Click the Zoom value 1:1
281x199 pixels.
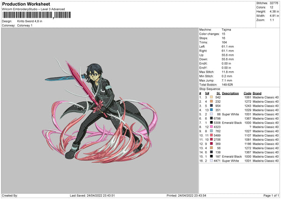(272, 20)
